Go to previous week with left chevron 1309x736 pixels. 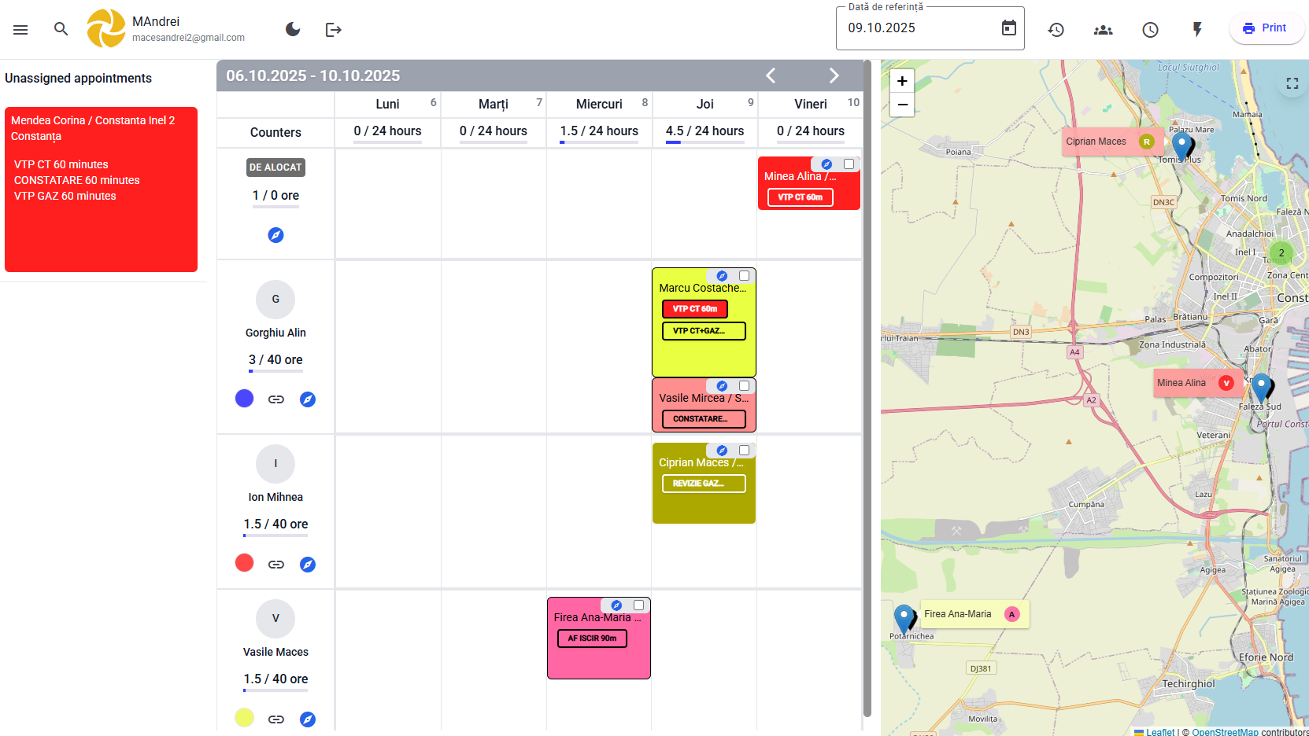pos(771,75)
